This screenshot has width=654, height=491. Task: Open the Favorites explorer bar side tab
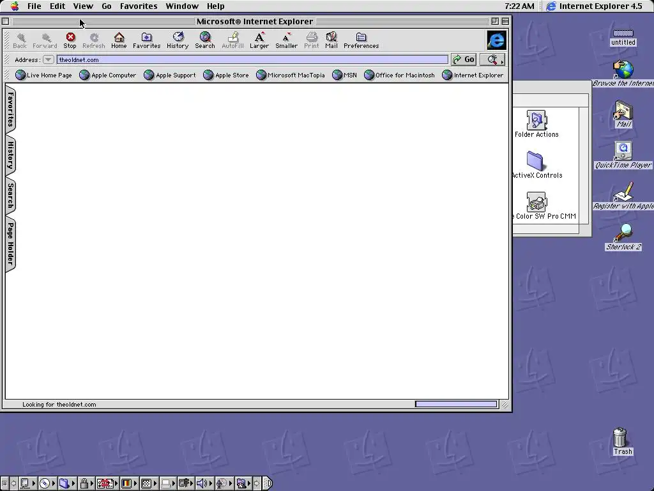pos(10,109)
